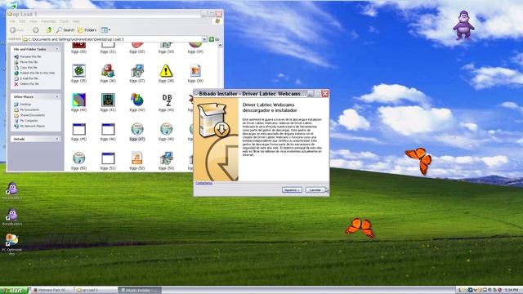Open My Network Places link
The width and height of the screenshot is (523, 294).
point(29,127)
